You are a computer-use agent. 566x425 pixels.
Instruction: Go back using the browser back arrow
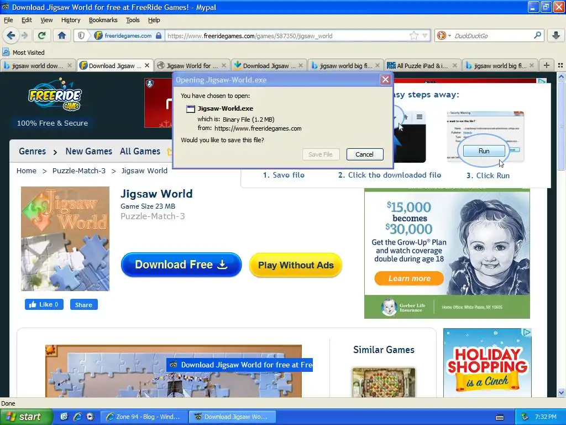tap(11, 35)
